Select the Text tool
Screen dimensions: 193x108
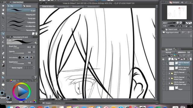[3, 81]
